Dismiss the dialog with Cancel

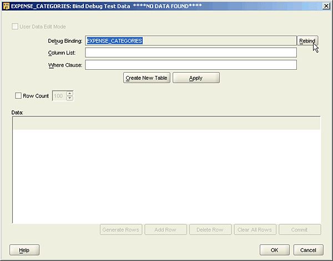[309, 250]
